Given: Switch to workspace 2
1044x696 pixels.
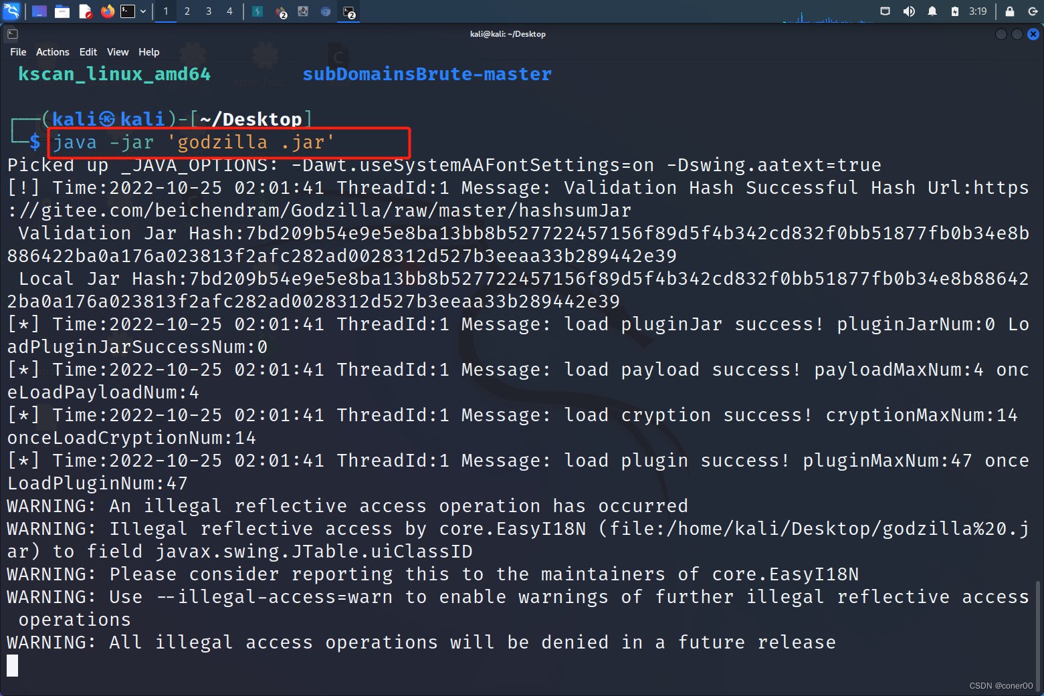Looking at the screenshot, I should 187,11.
